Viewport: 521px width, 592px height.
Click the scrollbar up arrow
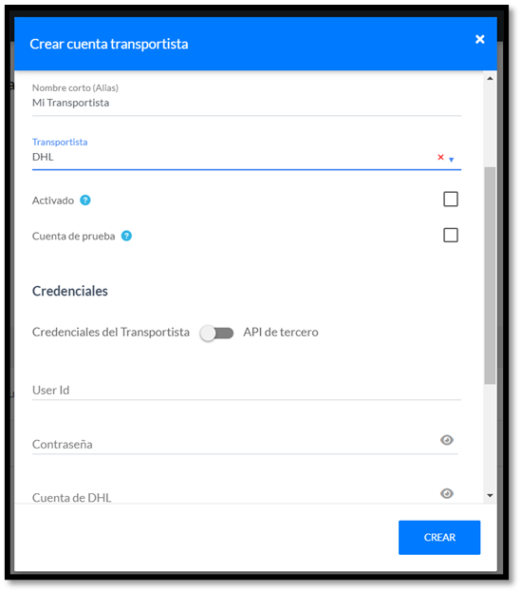click(490, 79)
